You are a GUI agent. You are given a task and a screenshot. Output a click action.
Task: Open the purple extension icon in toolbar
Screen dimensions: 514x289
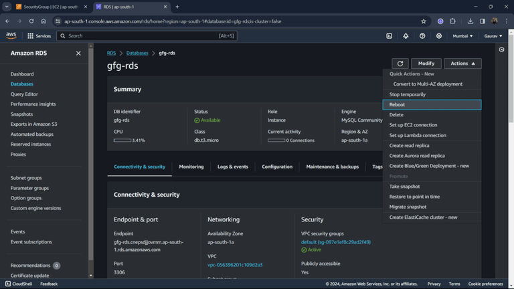(x=440, y=21)
